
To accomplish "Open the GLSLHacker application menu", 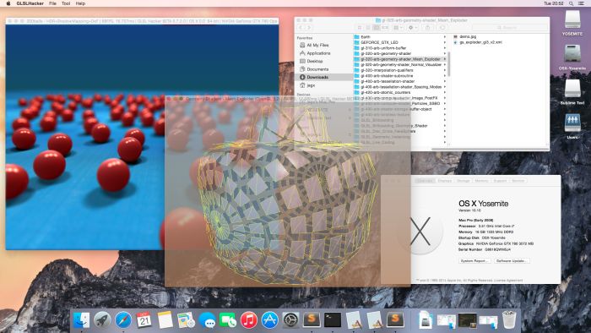I will pyautogui.click(x=30, y=3).
